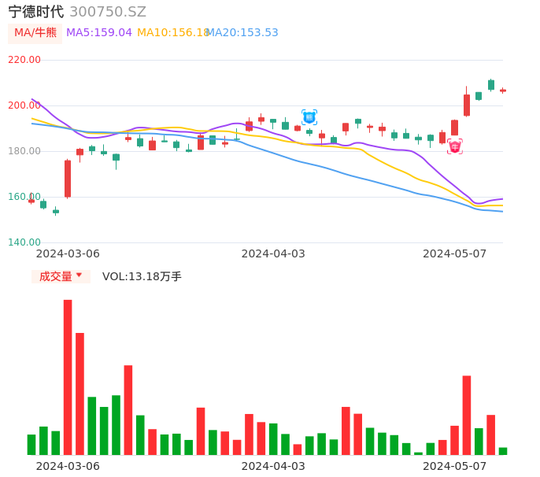Click the 140.00 price axis label
The image size is (540, 477).
[x=24, y=242]
